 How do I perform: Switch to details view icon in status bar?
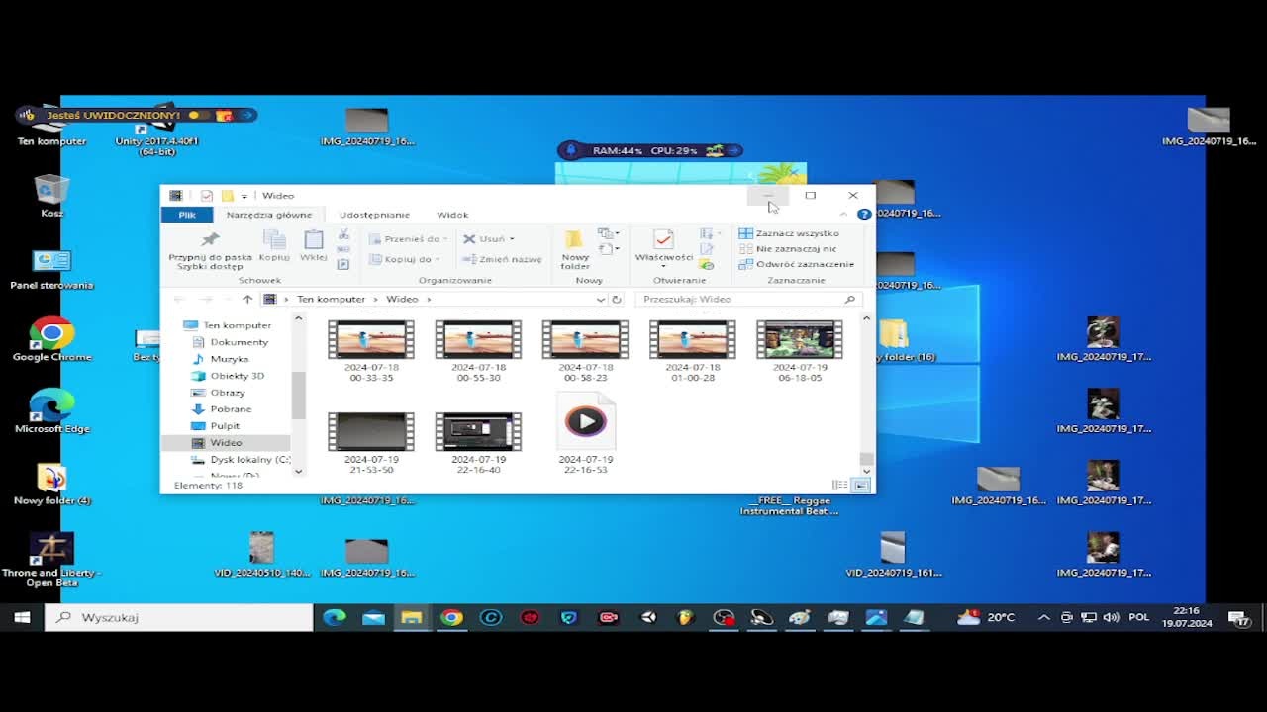pos(840,485)
